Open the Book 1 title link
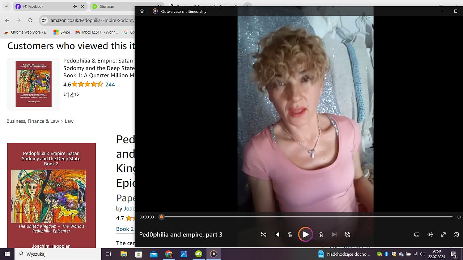This screenshot has height=260, width=463. pyautogui.click(x=99, y=68)
